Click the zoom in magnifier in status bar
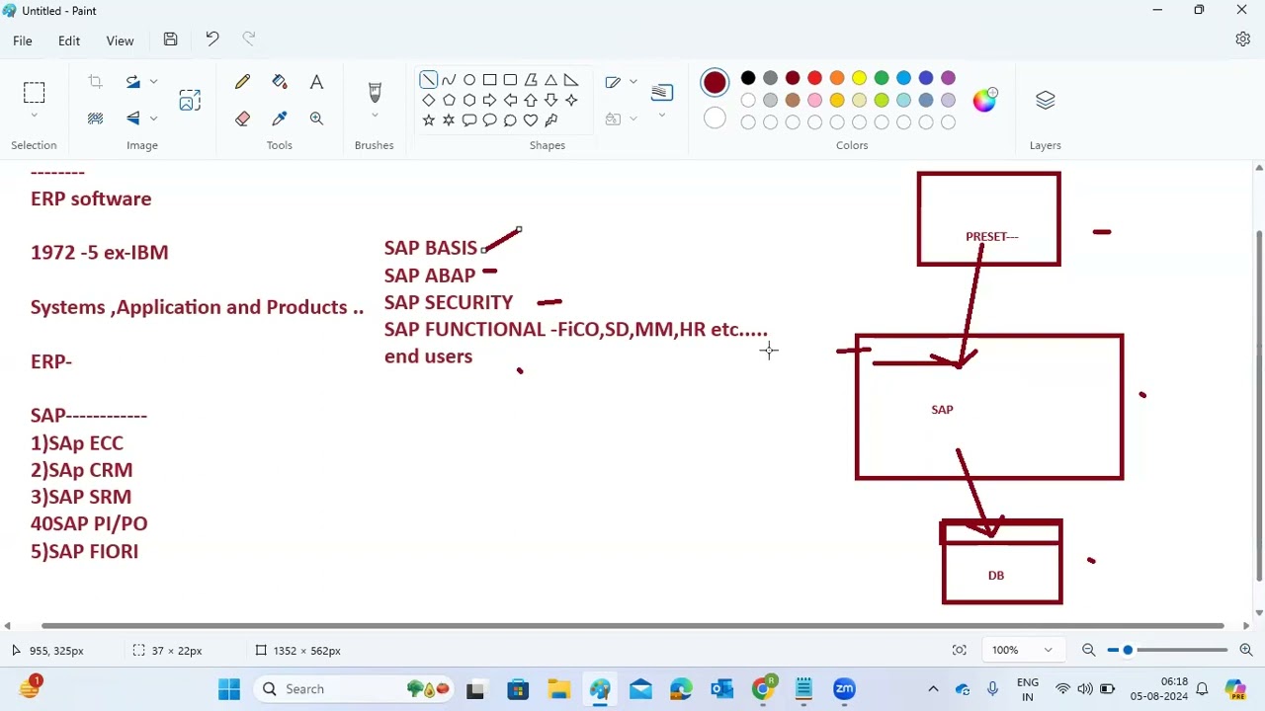Image resolution: width=1265 pixels, height=711 pixels. [x=1245, y=650]
